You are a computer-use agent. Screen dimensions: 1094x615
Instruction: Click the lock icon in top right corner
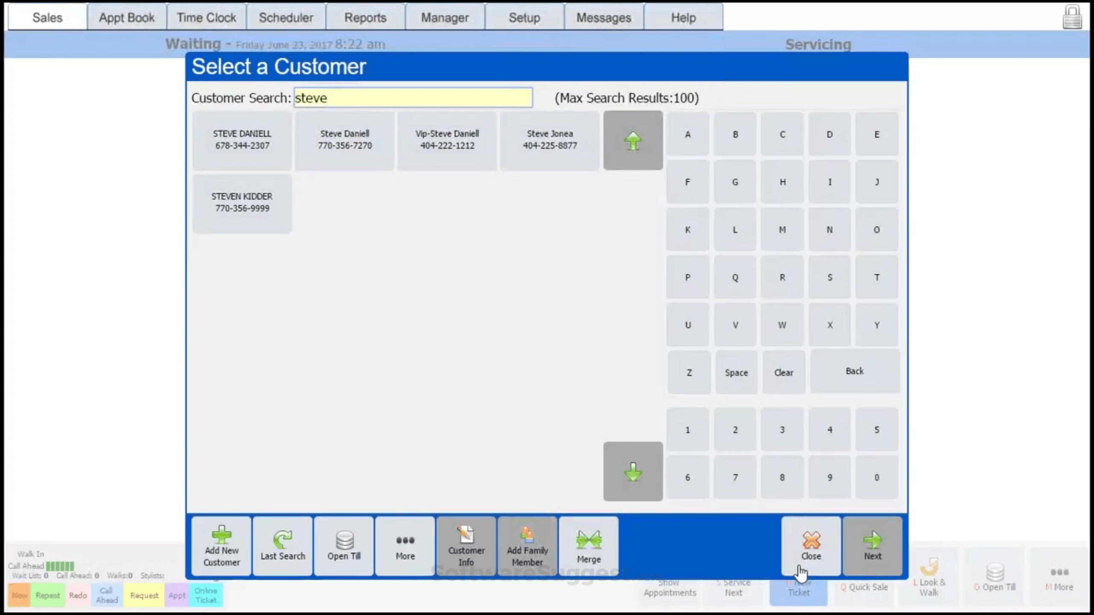tap(1071, 17)
